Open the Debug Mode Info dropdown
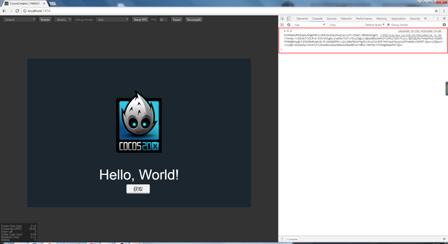 click(x=113, y=20)
